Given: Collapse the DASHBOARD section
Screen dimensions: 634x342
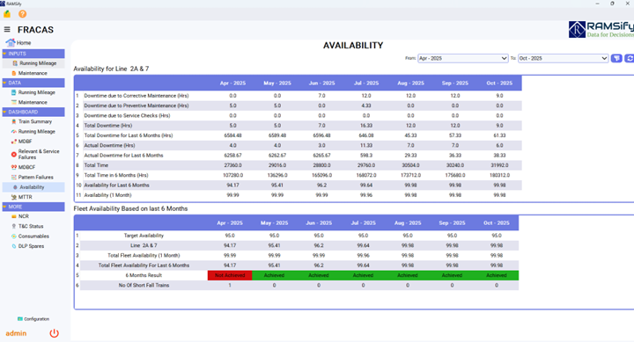Looking at the screenshot, I should click(33, 112).
